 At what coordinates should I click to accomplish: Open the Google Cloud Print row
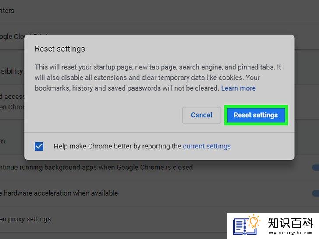tap(12, 37)
